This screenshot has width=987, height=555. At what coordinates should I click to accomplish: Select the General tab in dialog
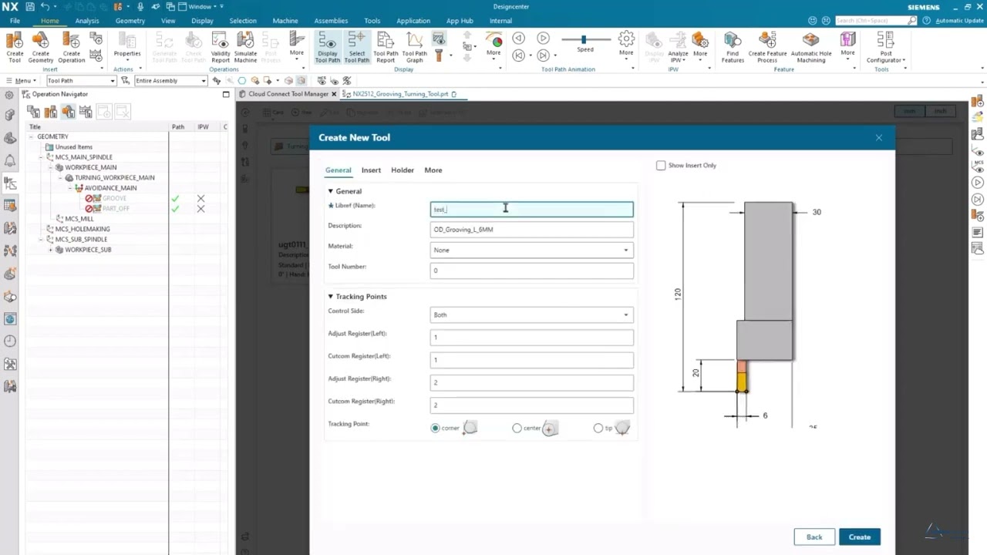point(338,170)
